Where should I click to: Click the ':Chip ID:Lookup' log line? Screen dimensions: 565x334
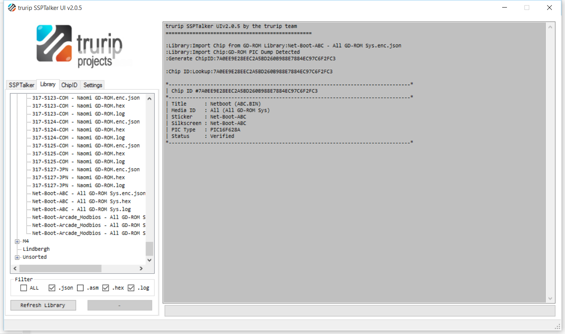coord(249,72)
